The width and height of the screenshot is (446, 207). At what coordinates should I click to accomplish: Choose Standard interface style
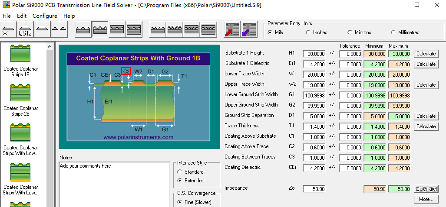click(190, 172)
